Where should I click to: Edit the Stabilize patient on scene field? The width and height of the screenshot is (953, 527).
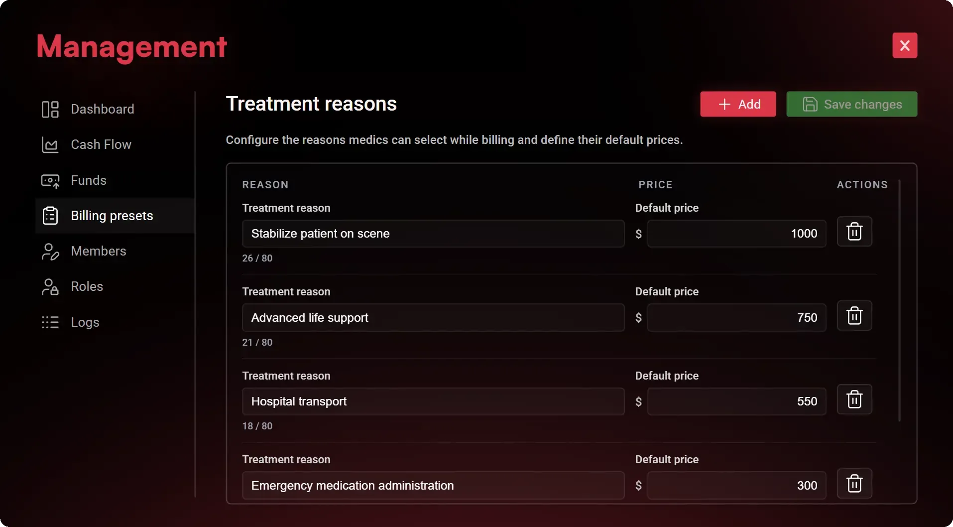coord(433,234)
